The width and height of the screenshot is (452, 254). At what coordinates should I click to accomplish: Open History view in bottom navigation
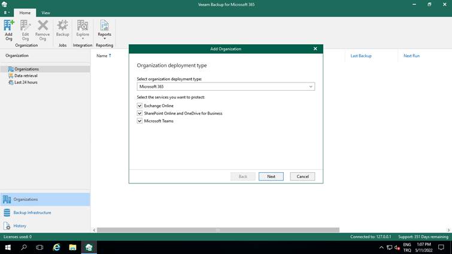[45, 226]
